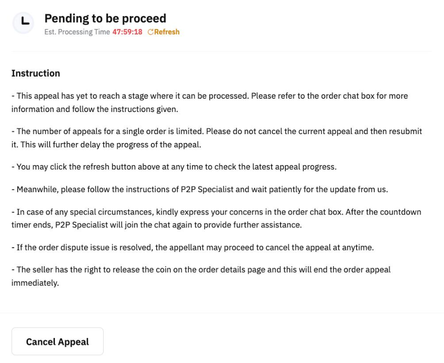Select the bullet warning against cancelling and resubmitting
The height and width of the screenshot is (363, 444).
tap(216, 138)
